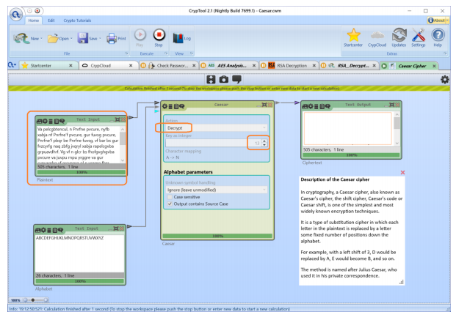Viewport: 456px width, 320px height.
Task: Click speech bubble icon in Caesar component header
Action: tap(182, 106)
